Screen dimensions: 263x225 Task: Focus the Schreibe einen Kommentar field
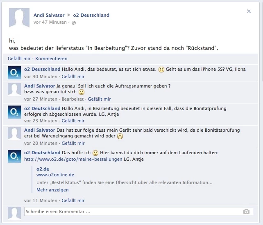coord(138,211)
